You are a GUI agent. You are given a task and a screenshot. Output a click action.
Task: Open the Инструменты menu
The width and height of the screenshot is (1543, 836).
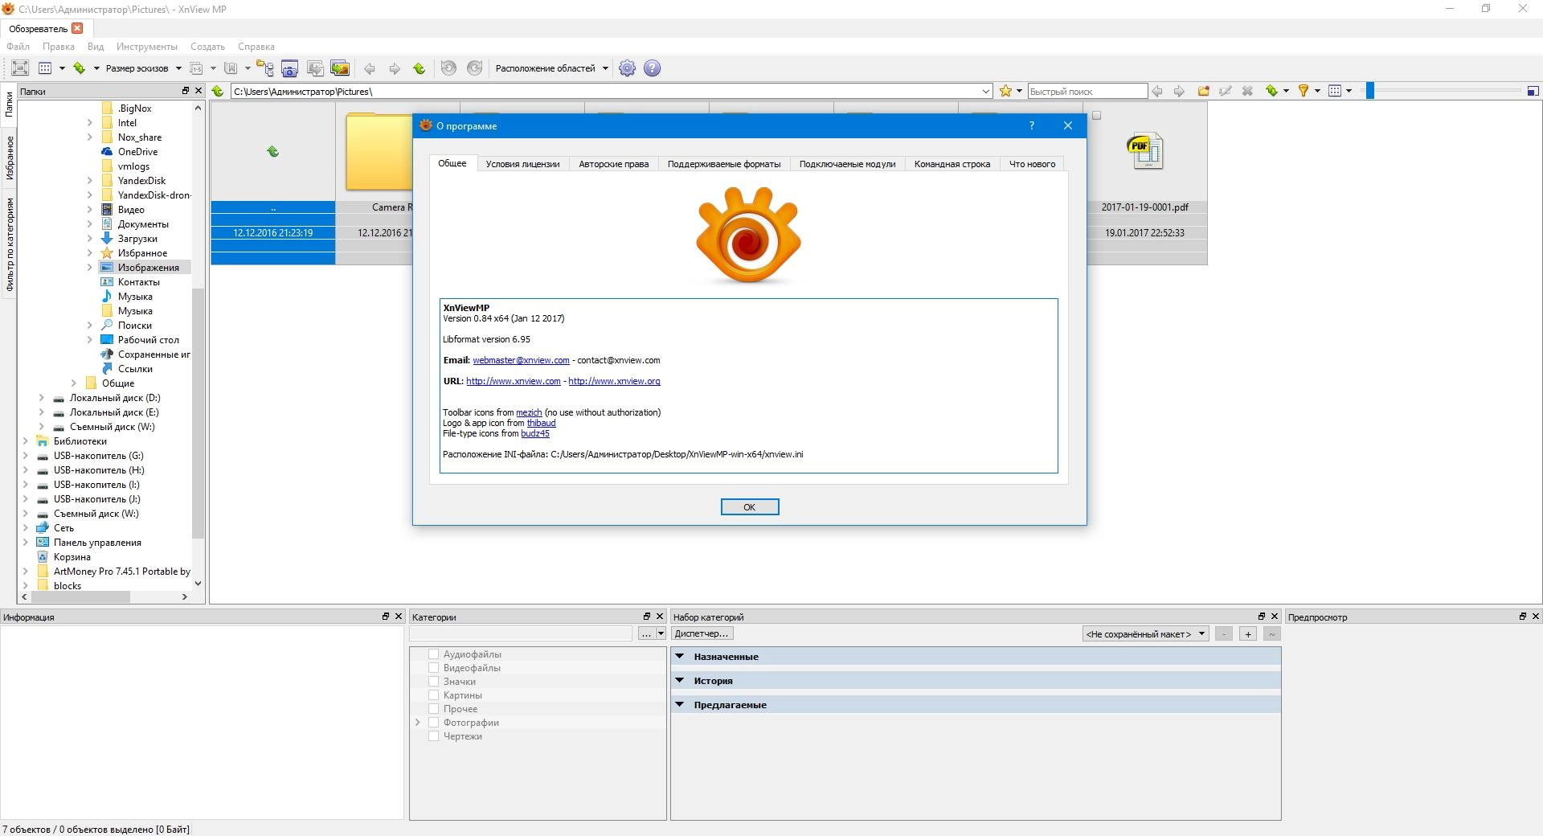[x=146, y=47]
